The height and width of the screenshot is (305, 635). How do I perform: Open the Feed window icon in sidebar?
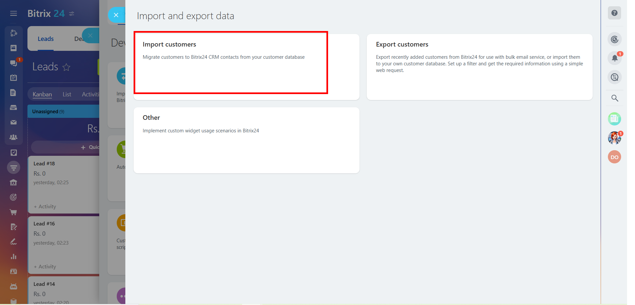pyautogui.click(x=14, y=48)
